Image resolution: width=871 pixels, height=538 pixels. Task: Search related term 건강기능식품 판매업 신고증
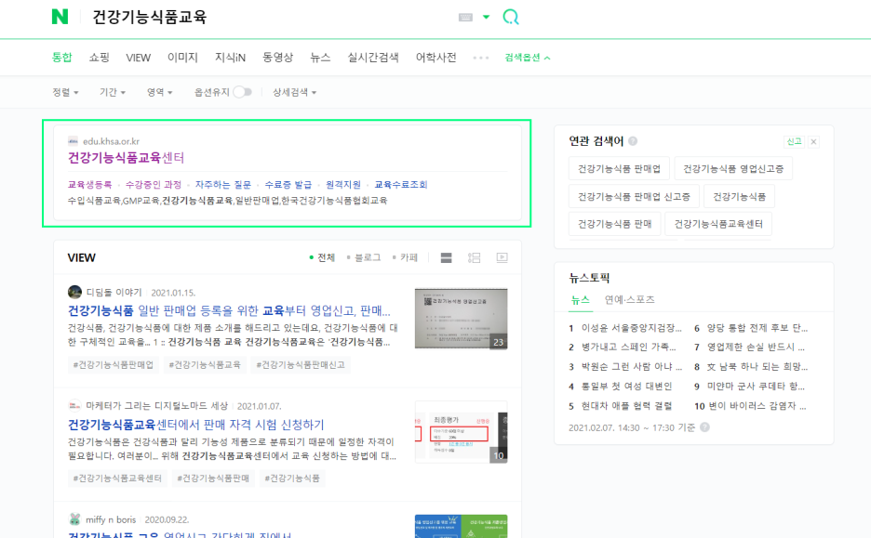[x=634, y=196]
